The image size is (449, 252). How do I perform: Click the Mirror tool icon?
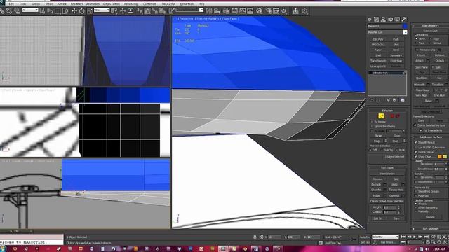[209, 11]
